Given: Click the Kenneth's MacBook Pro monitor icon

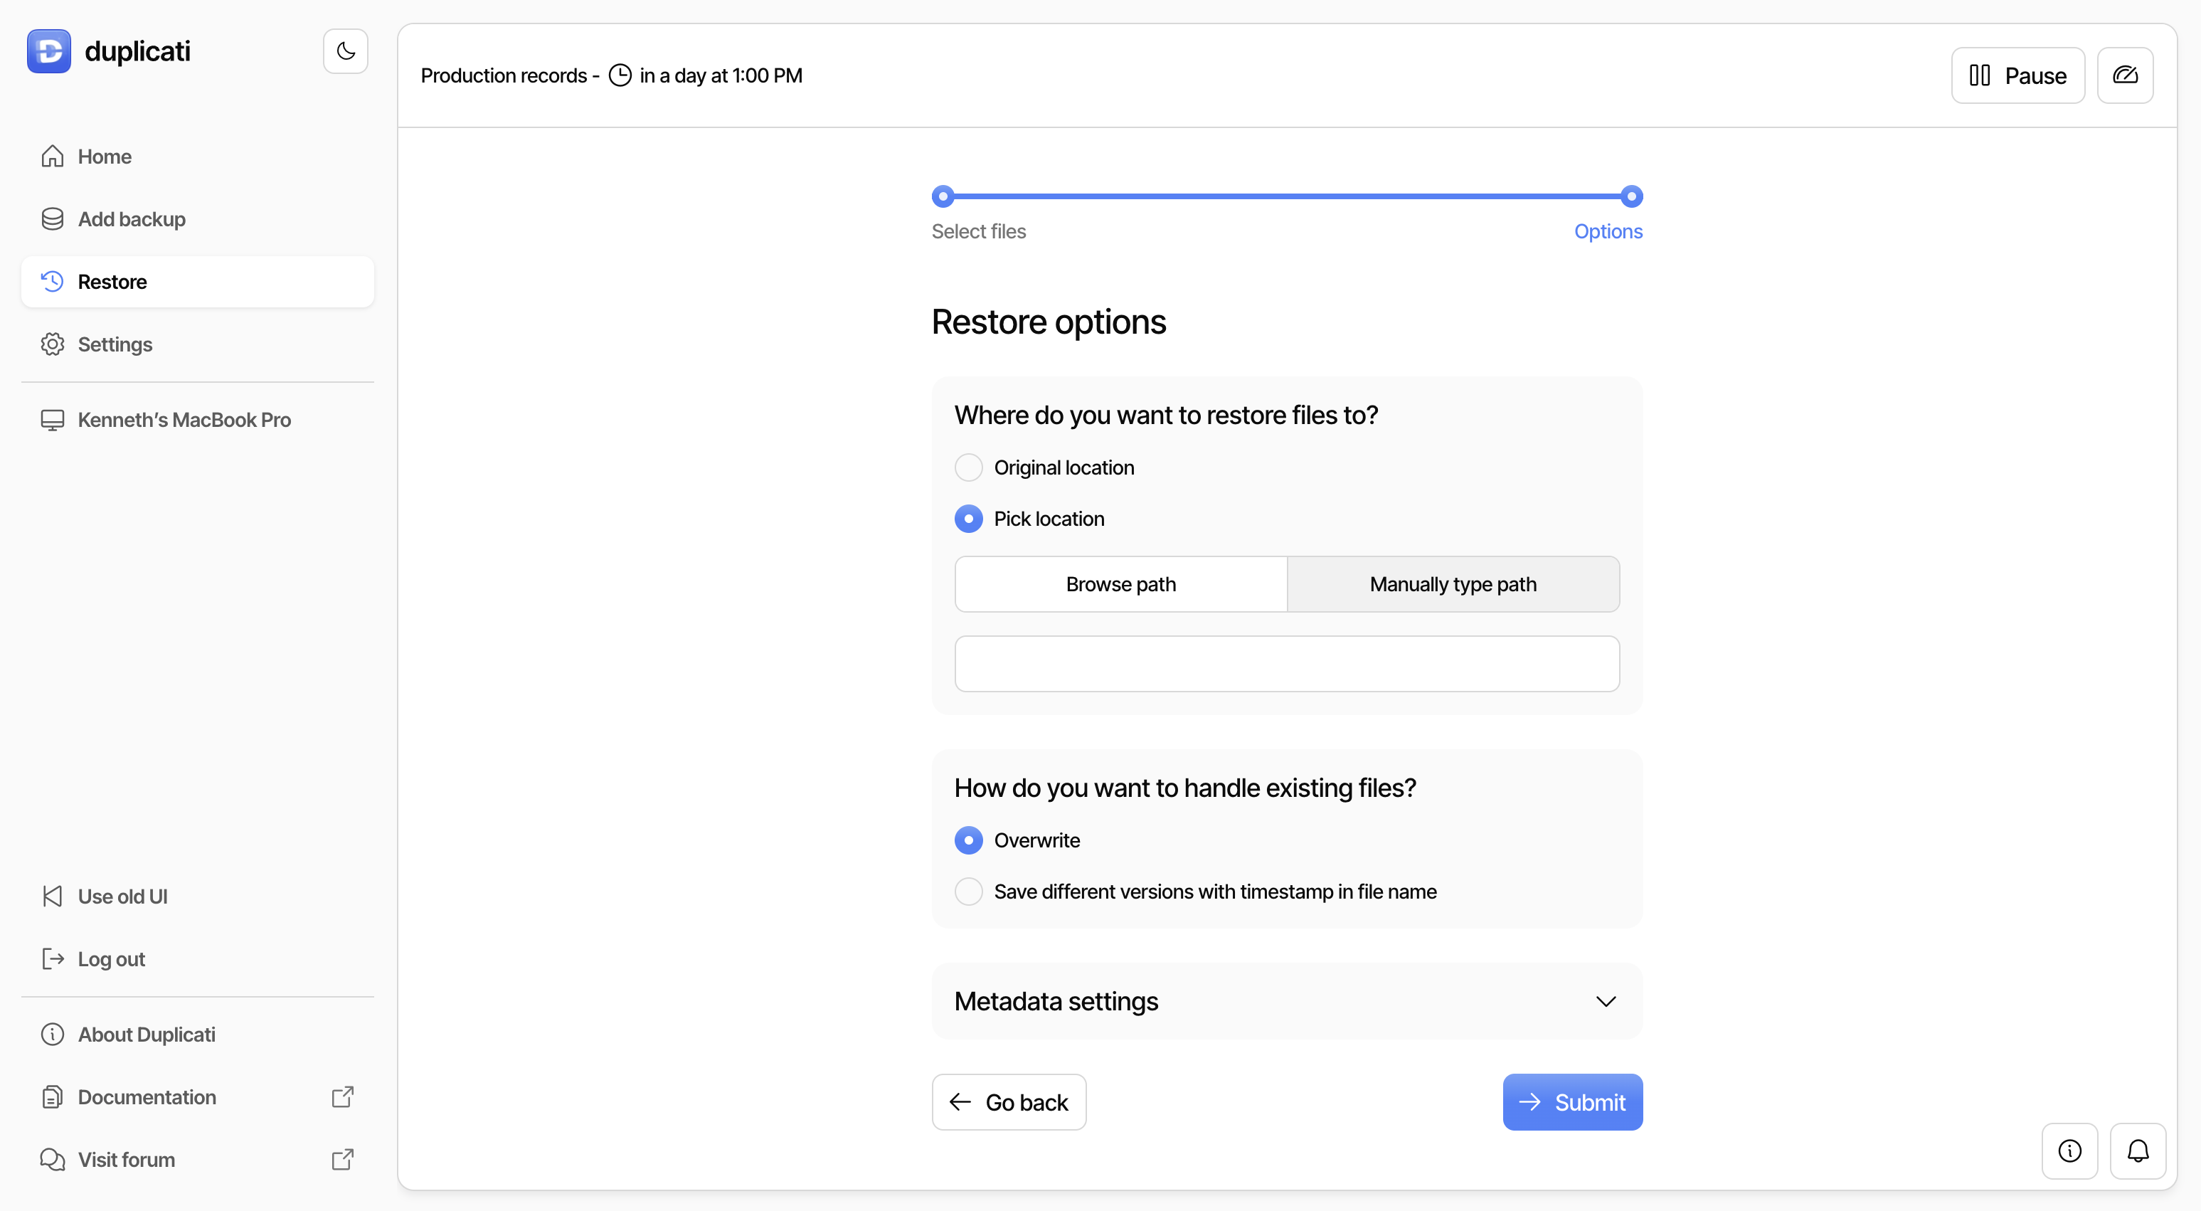Looking at the screenshot, I should (52, 420).
